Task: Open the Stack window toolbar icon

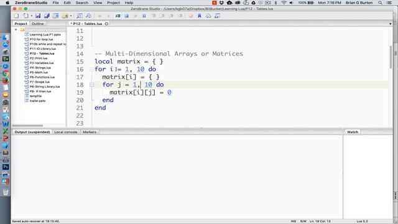Action: 208,16
